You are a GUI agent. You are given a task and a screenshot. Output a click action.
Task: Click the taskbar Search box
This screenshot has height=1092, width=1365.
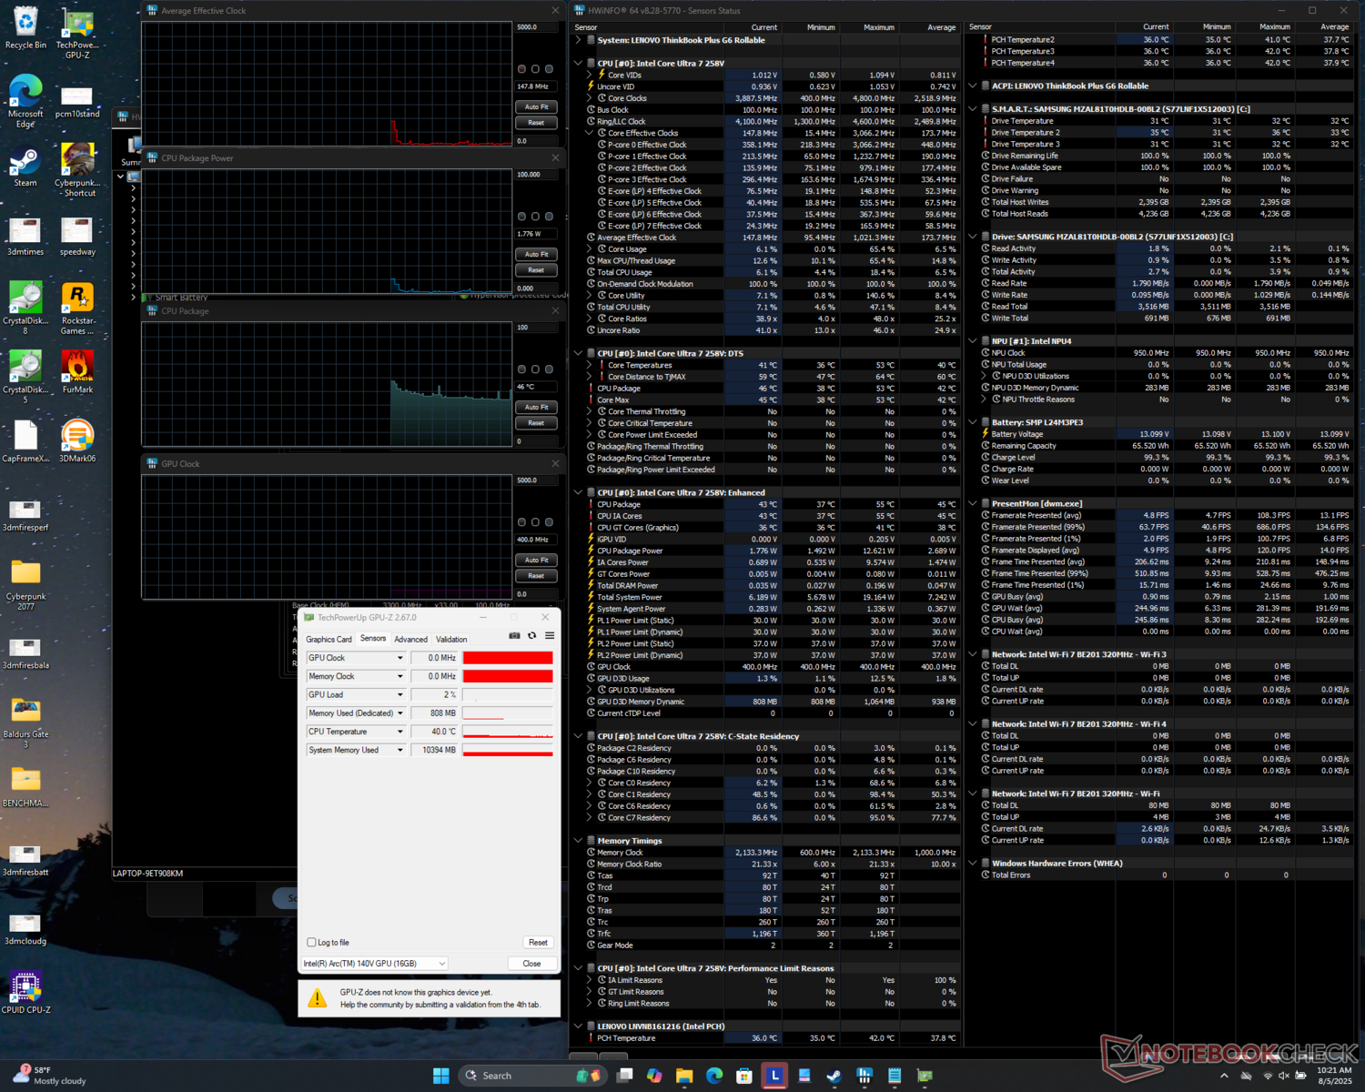[x=533, y=1076]
